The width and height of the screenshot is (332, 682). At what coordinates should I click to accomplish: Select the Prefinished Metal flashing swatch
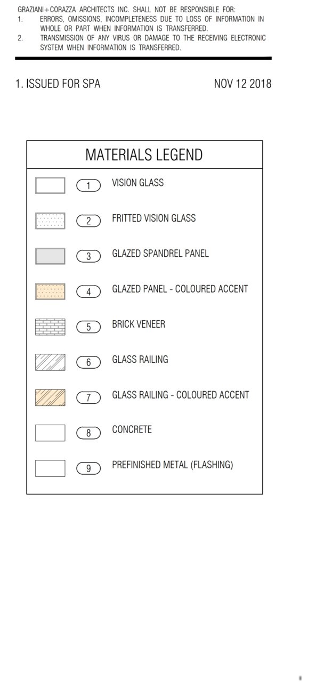[x=50, y=468]
